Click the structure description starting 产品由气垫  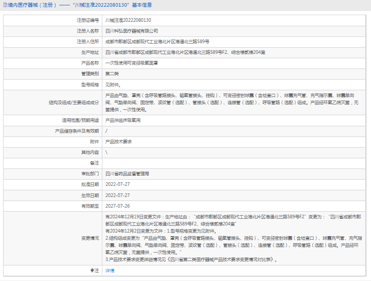click(x=232, y=103)
